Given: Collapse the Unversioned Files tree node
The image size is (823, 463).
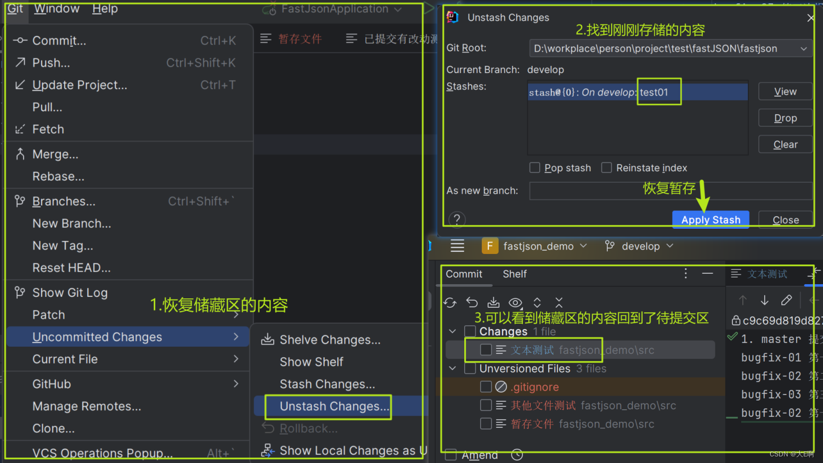Looking at the screenshot, I should click(452, 369).
